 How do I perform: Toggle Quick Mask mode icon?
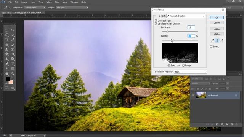7,88
